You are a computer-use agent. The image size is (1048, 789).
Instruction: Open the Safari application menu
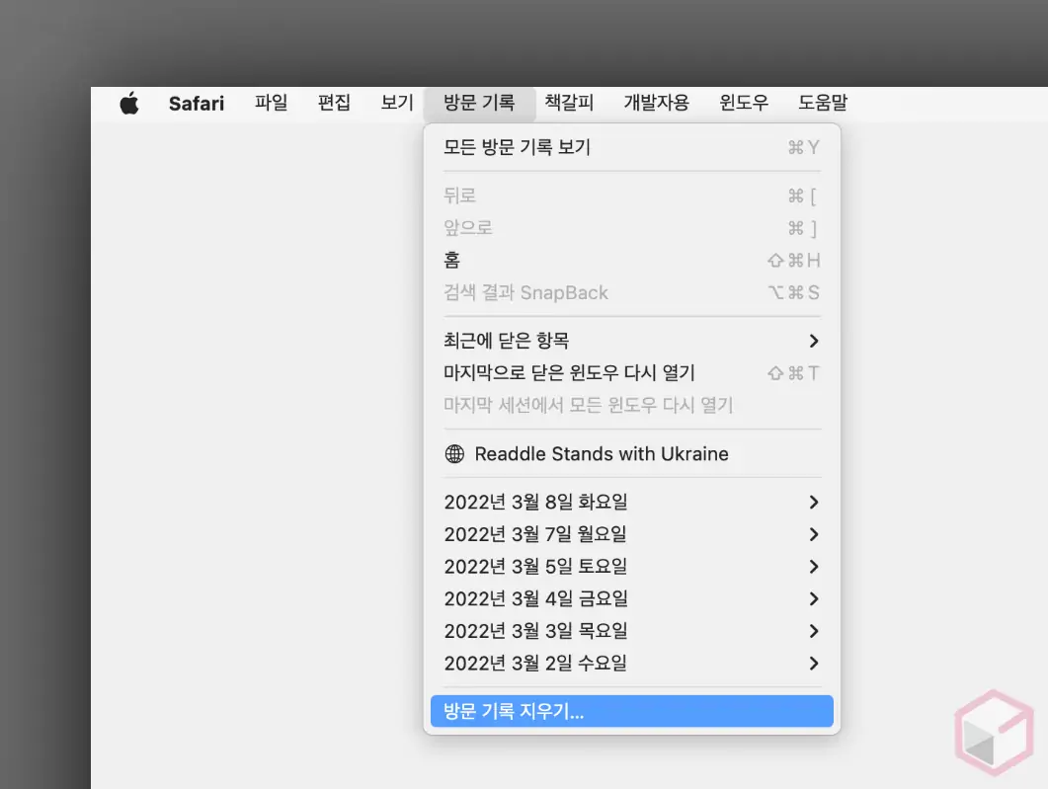[196, 104]
